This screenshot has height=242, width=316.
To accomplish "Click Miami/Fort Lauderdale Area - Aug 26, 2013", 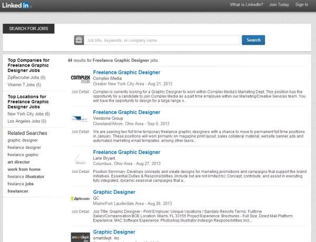I will [x=132, y=204].
